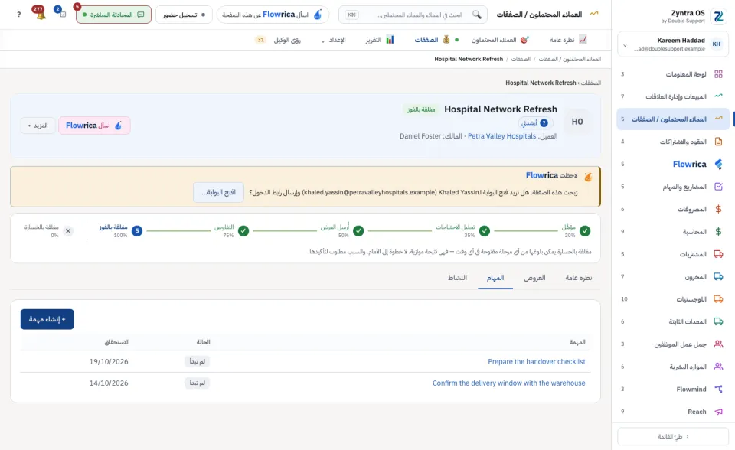Switch to the العروض tab
Screen dimensions: 735x450
tap(534, 278)
